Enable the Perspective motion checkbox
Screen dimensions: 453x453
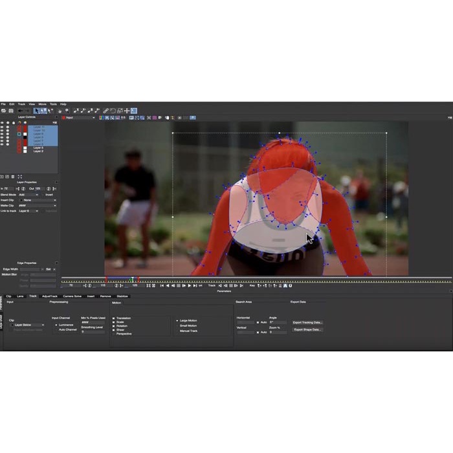point(114,333)
